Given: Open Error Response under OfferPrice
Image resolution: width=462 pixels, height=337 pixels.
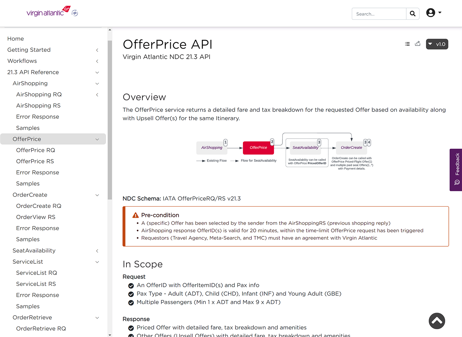Looking at the screenshot, I should click(x=38, y=173).
